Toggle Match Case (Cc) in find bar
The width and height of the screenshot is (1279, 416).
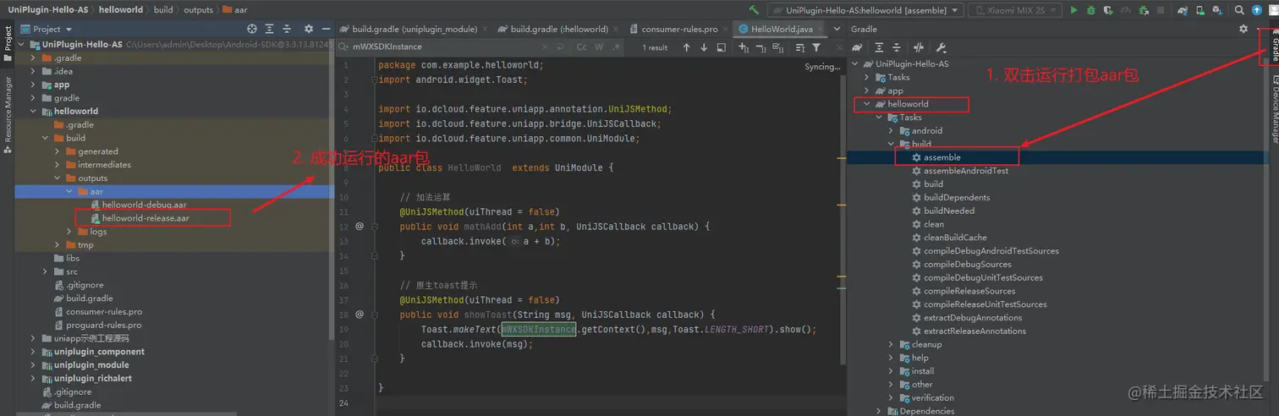click(x=582, y=47)
